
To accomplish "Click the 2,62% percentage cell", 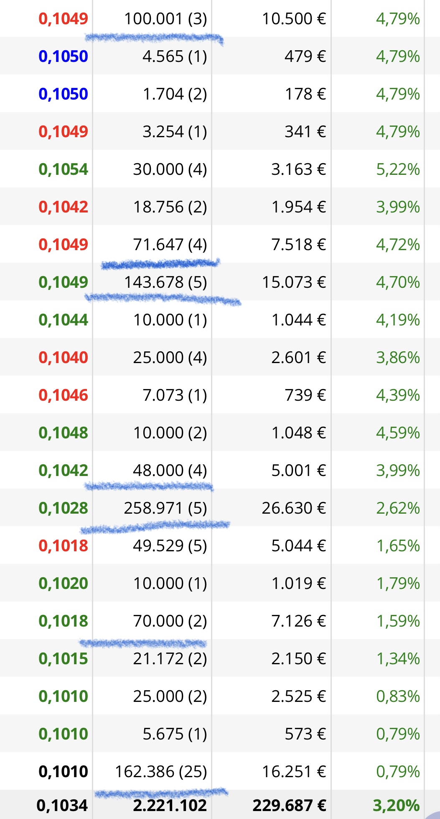I will [398, 508].
